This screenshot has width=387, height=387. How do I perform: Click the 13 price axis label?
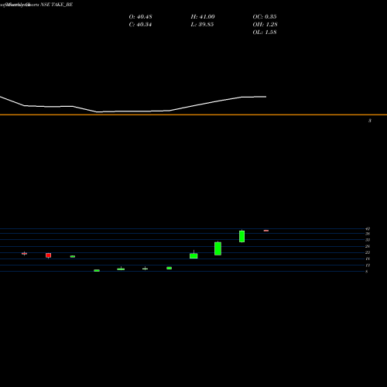tap(368, 265)
